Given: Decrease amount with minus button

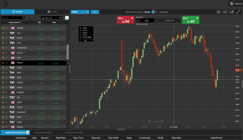Looking at the screenshot, I should (138, 21).
